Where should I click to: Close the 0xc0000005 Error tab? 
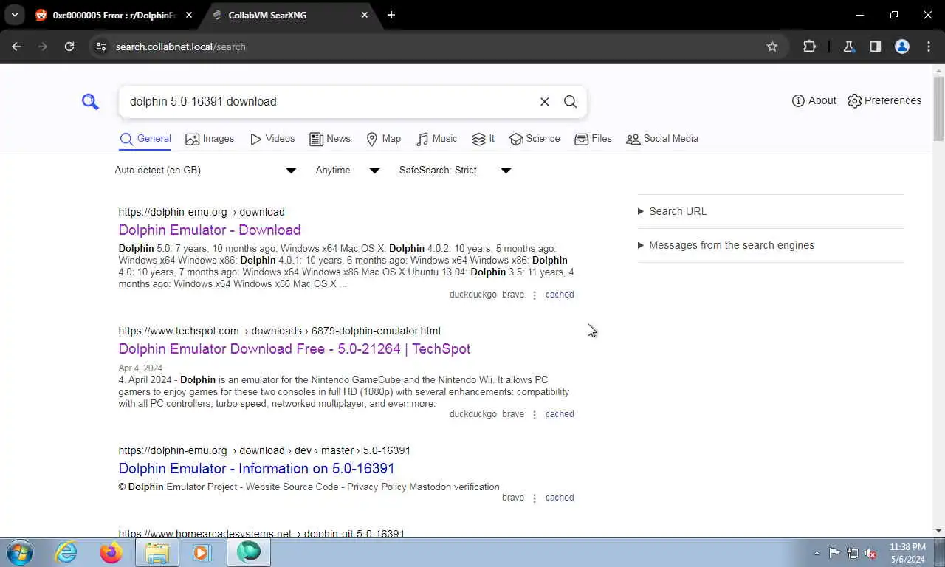point(189,15)
